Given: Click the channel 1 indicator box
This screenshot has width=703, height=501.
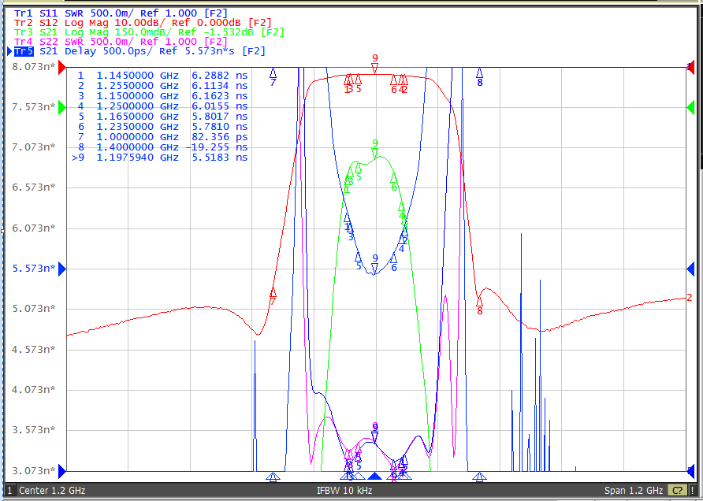Looking at the screenshot, I should pos(10,490).
